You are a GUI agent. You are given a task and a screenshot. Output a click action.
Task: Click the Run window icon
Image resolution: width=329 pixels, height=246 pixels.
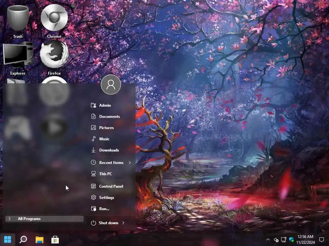pyautogui.click(x=93, y=209)
